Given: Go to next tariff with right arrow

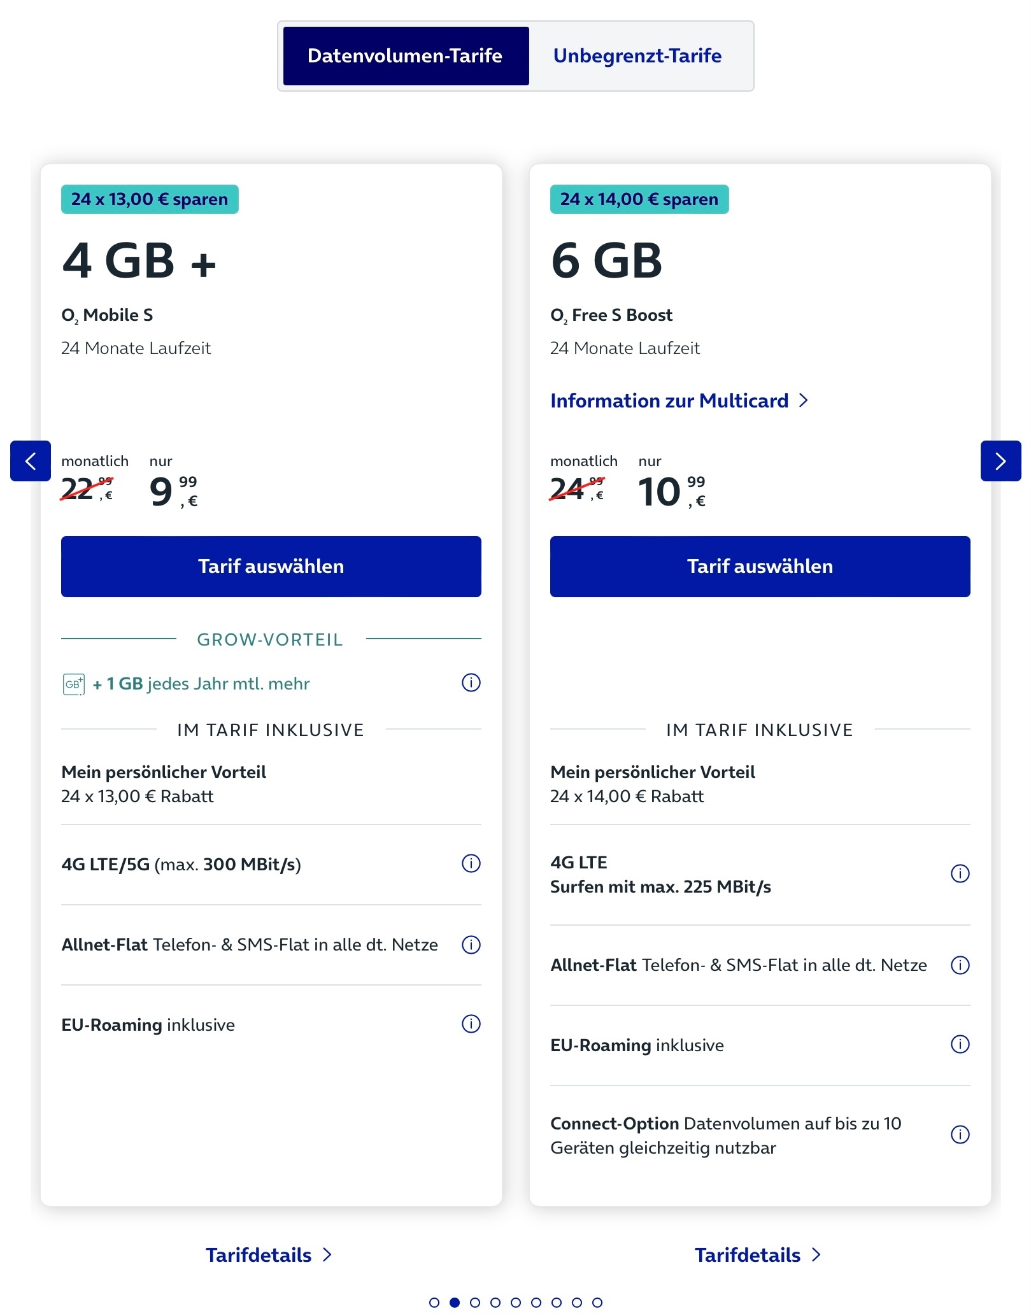Looking at the screenshot, I should (x=1000, y=461).
